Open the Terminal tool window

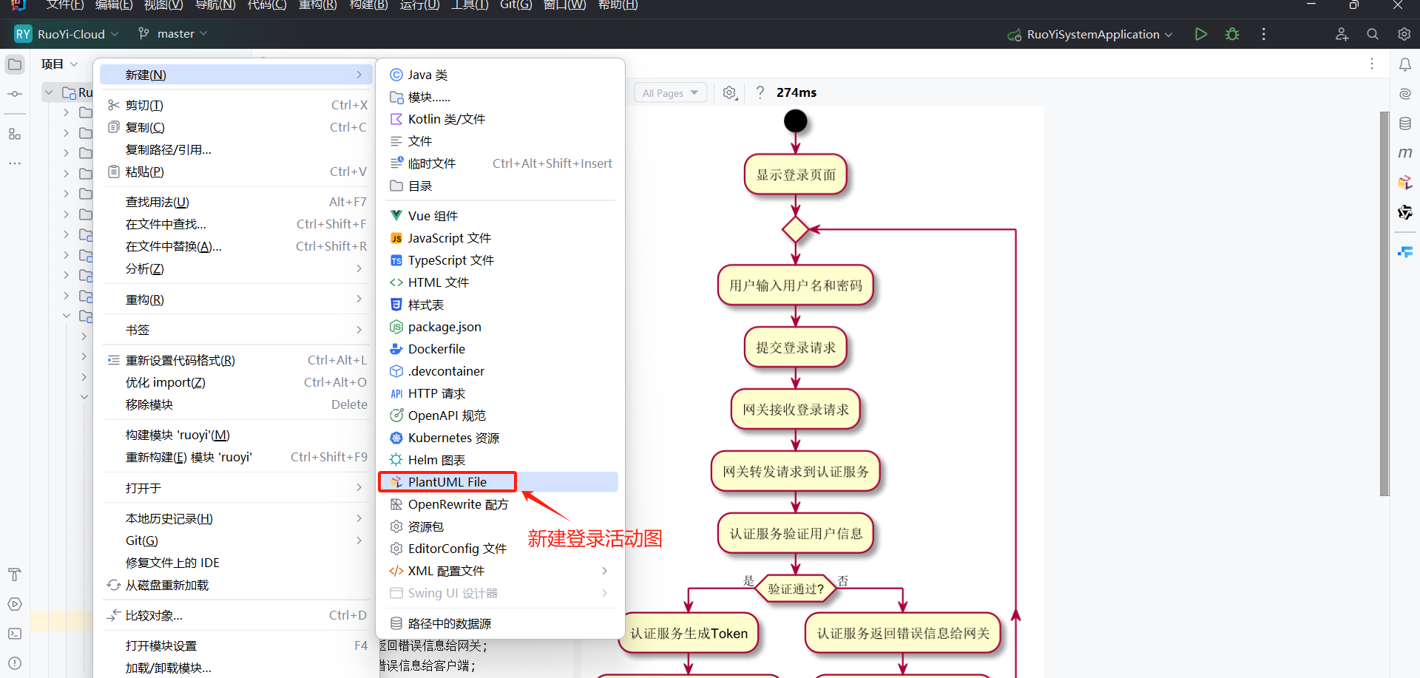point(15,634)
